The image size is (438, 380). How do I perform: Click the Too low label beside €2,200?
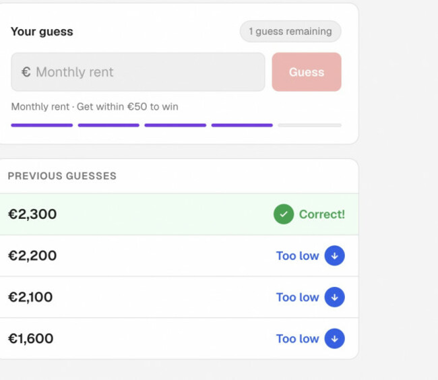point(297,256)
